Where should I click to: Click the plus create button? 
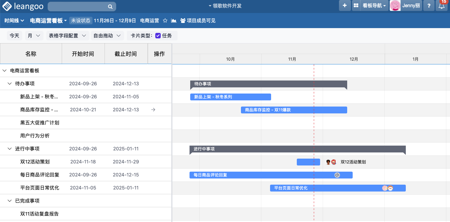click(345, 6)
